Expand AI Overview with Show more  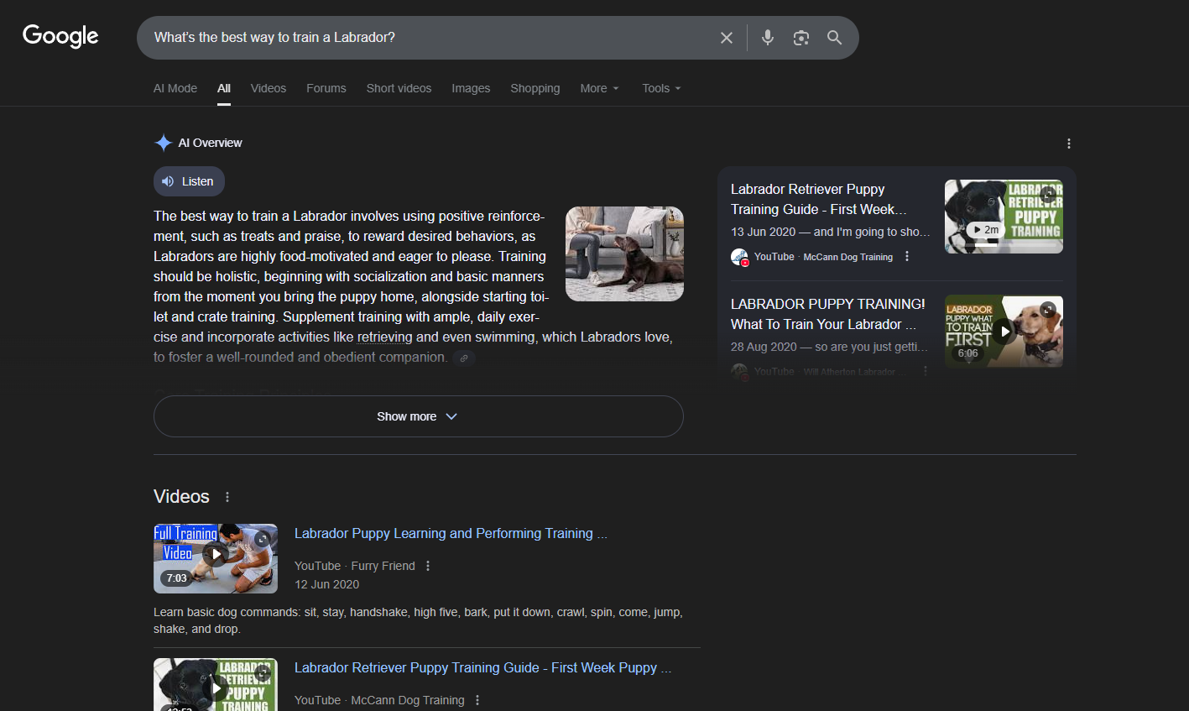418,416
